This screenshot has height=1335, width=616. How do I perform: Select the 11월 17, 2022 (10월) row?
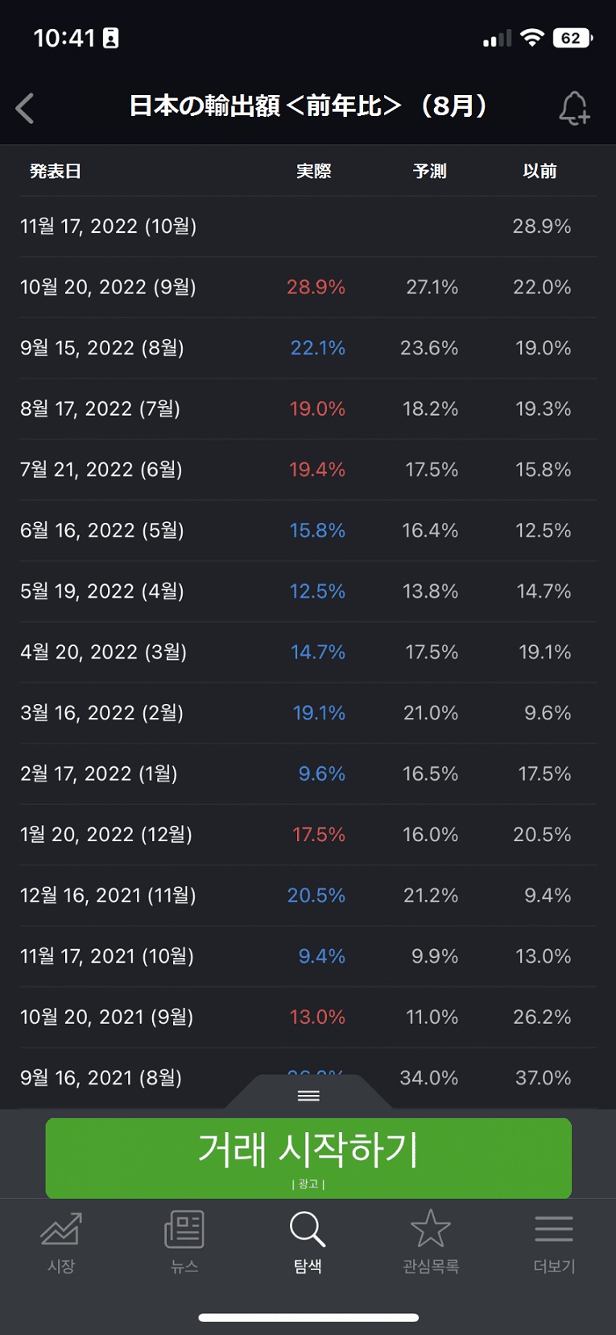pyautogui.click(x=109, y=226)
